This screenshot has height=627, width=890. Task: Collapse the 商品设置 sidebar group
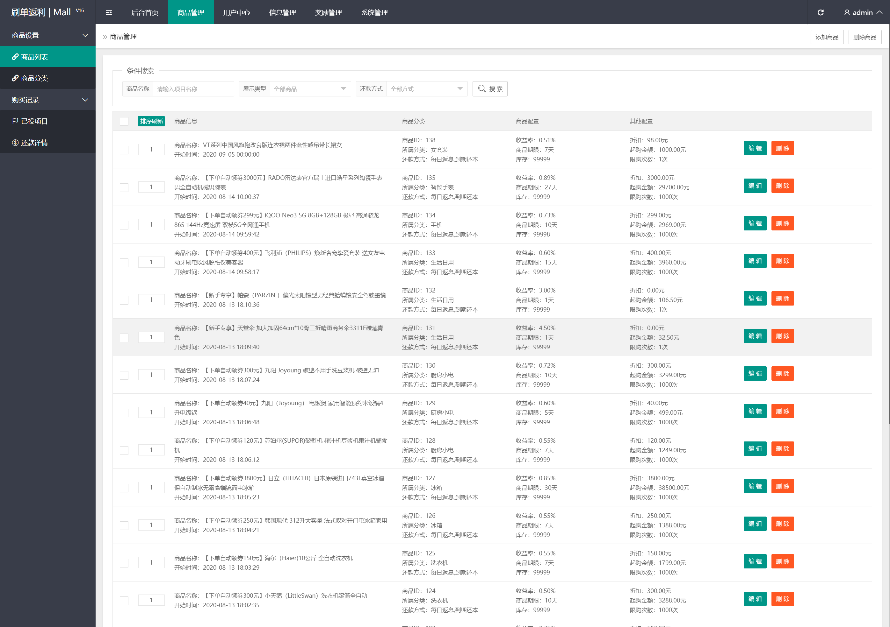pos(48,35)
